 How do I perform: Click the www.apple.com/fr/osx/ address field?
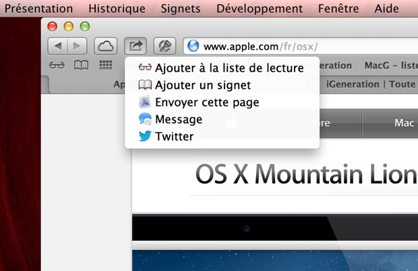pos(301,46)
